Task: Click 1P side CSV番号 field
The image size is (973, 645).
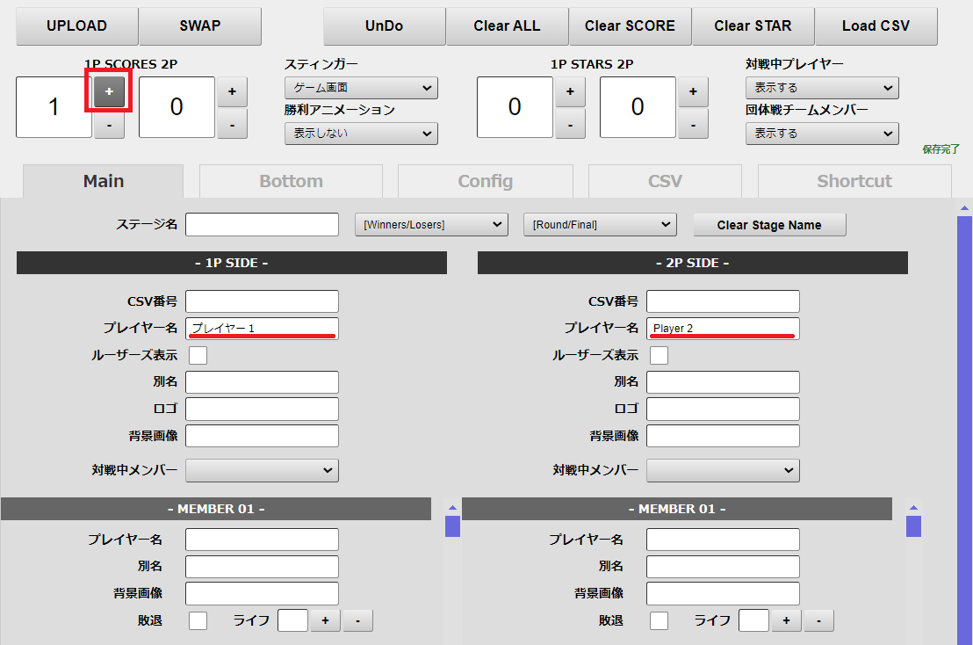Action: tap(262, 301)
